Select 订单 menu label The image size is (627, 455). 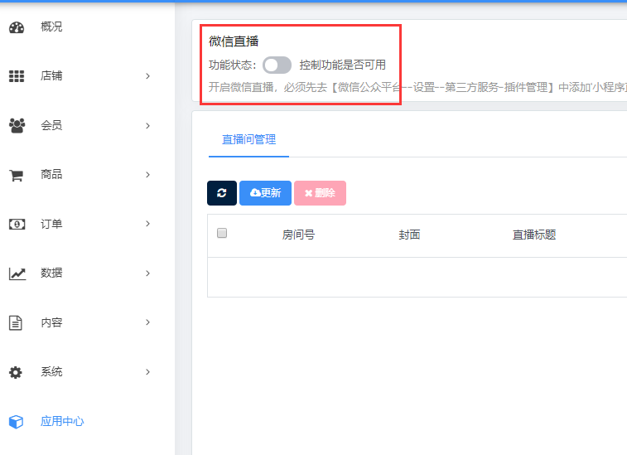[51, 224]
